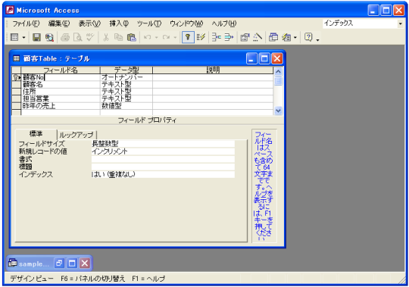
Task: Click the field grid scroll down arrow
Action: pos(278,111)
